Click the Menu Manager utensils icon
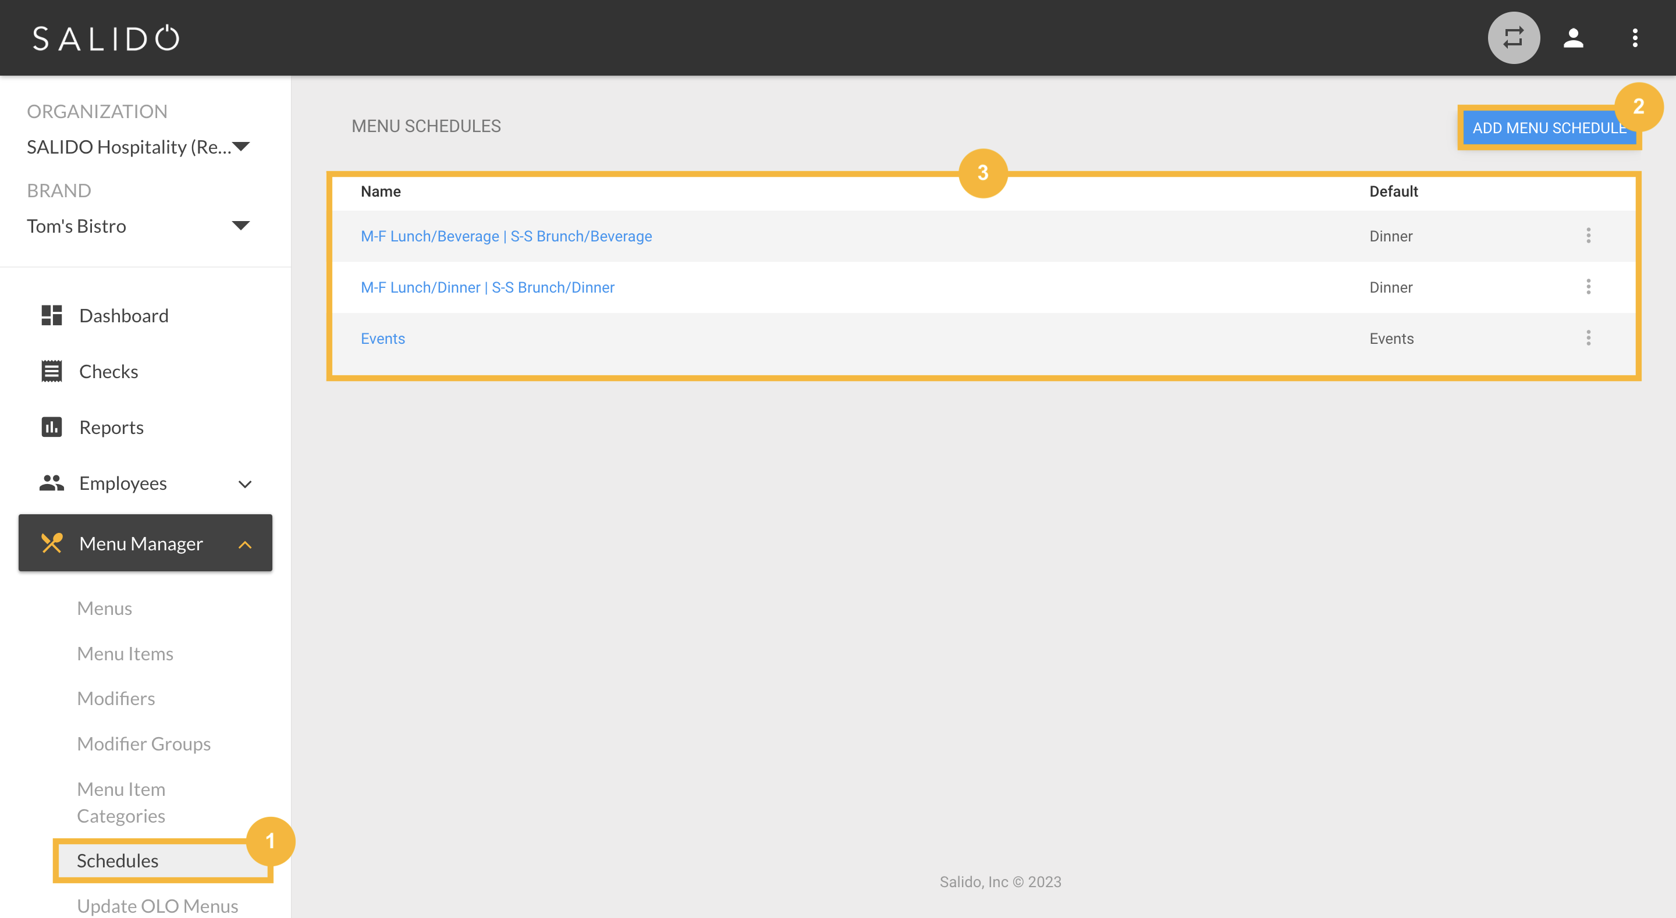This screenshot has height=918, width=1676. 51,543
